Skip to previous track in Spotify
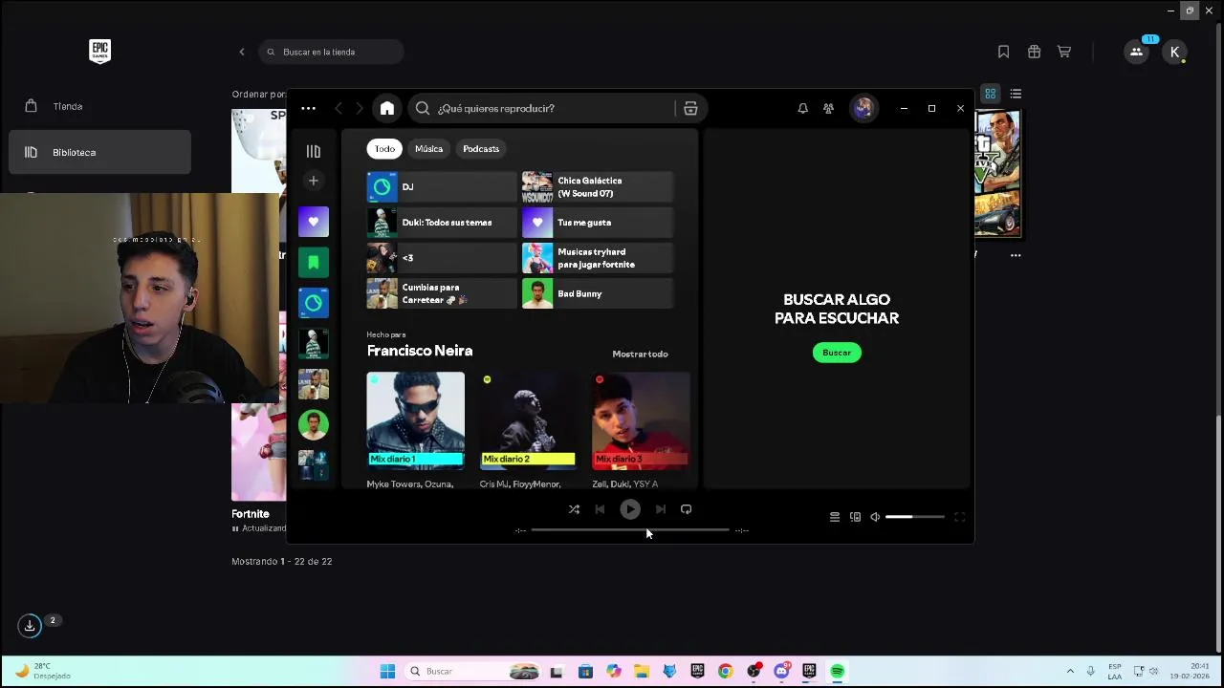The height and width of the screenshot is (688, 1224). pyautogui.click(x=600, y=509)
